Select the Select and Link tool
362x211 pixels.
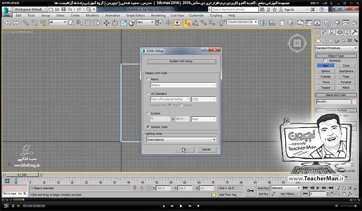(x=26, y=23)
